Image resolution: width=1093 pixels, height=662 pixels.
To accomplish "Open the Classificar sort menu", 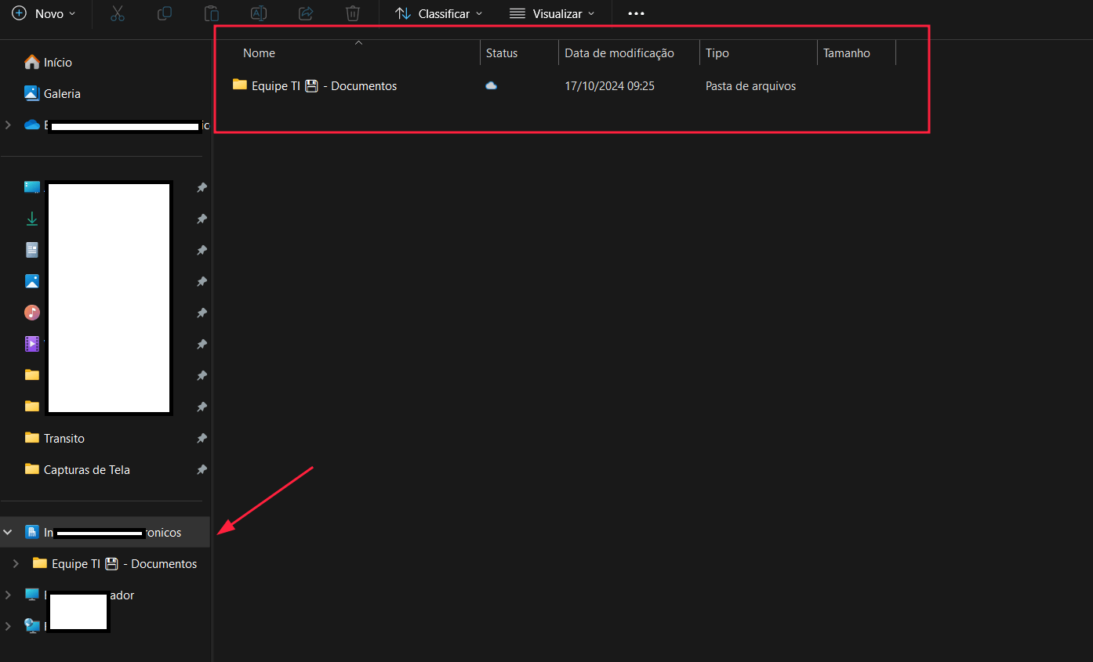I will pos(438,13).
